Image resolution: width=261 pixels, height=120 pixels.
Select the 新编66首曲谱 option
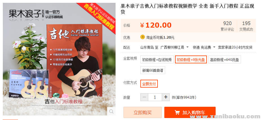(152, 70)
